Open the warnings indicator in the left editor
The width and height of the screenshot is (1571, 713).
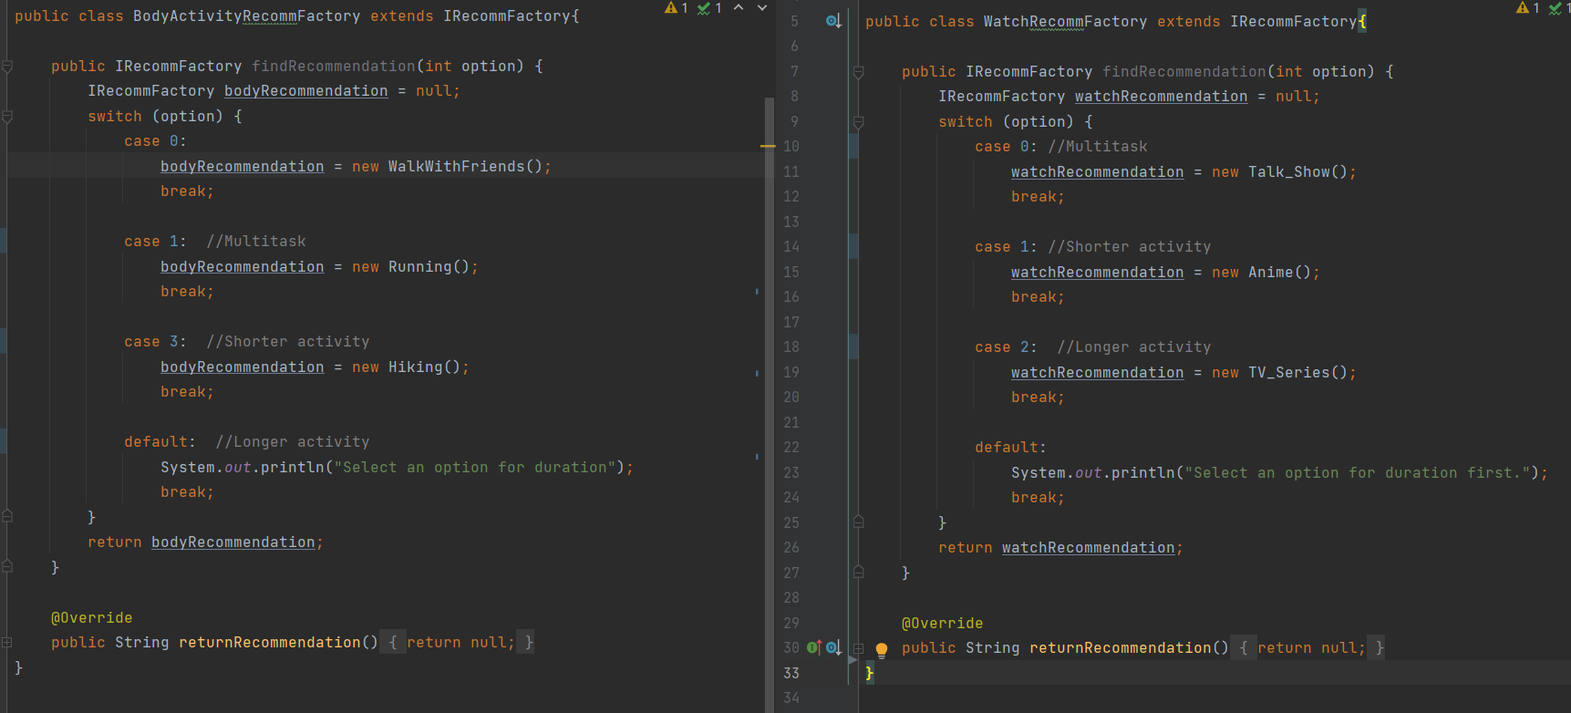[677, 8]
